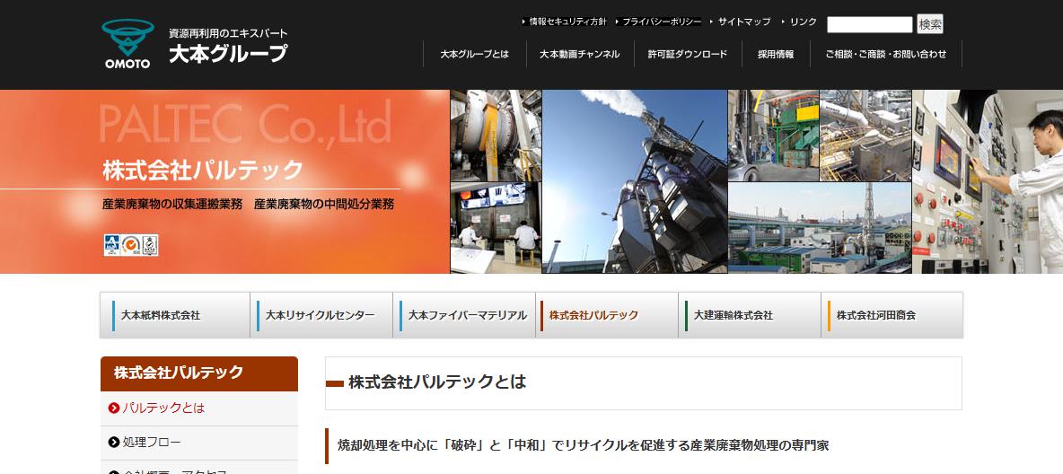Click the control room monitors photo

coord(496,227)
